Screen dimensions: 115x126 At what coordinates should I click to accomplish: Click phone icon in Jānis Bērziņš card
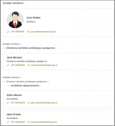pos(8,65)
